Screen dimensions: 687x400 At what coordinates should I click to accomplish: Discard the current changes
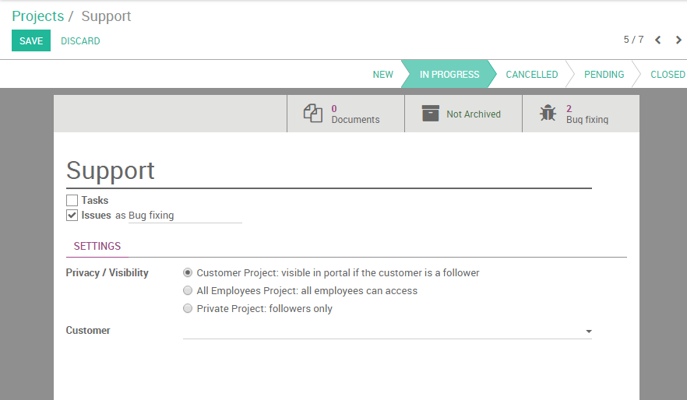pos(80,41)
